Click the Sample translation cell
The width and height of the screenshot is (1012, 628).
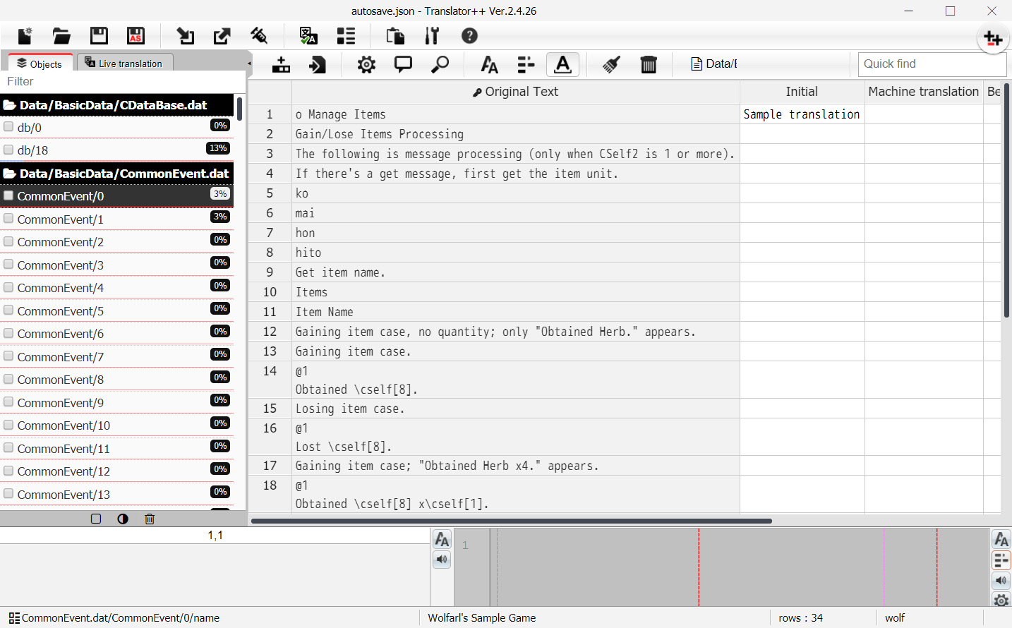pos(801,114)
